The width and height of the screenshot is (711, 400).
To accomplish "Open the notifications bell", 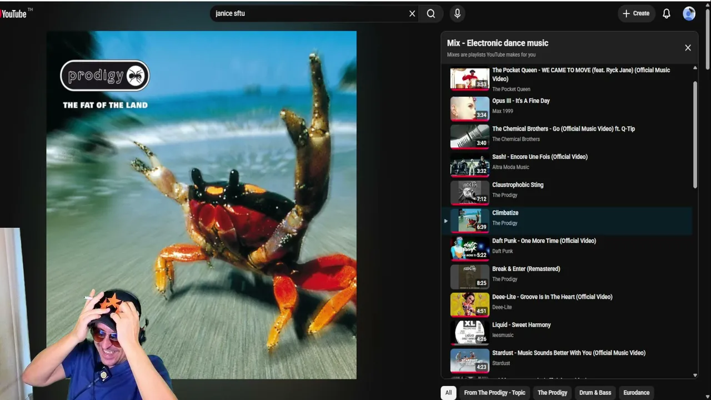I will 667,14.
